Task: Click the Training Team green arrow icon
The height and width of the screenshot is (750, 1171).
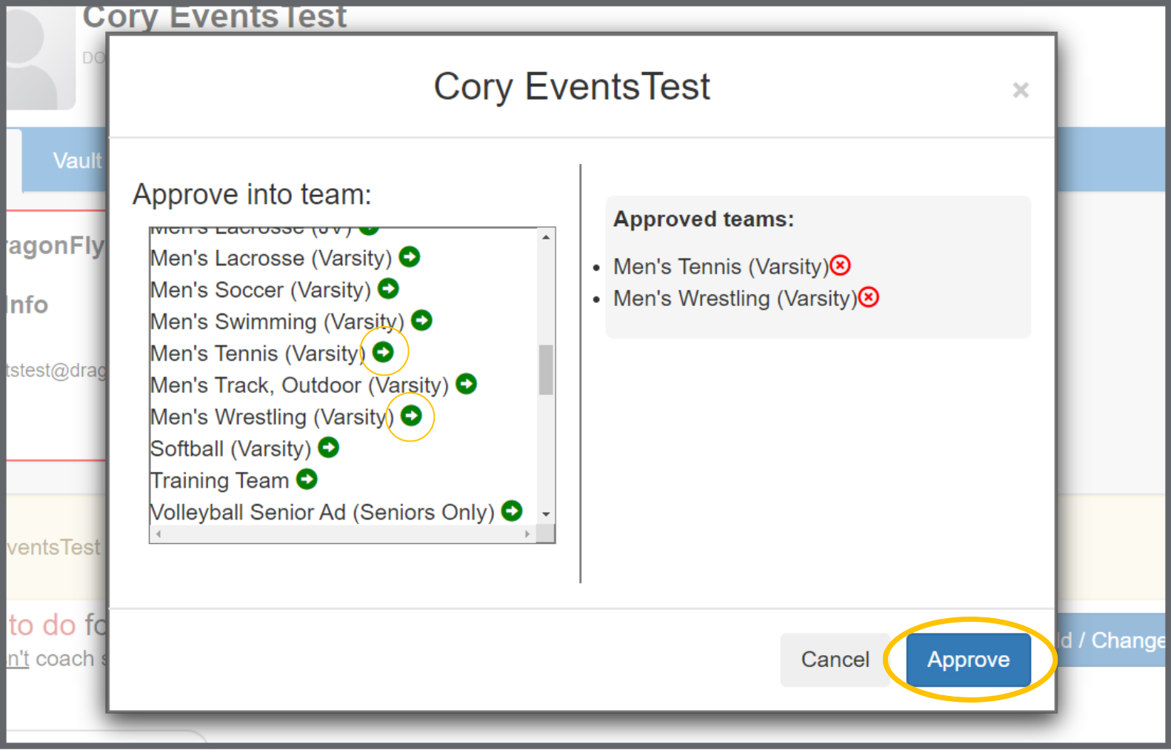Action: (307, 479)
